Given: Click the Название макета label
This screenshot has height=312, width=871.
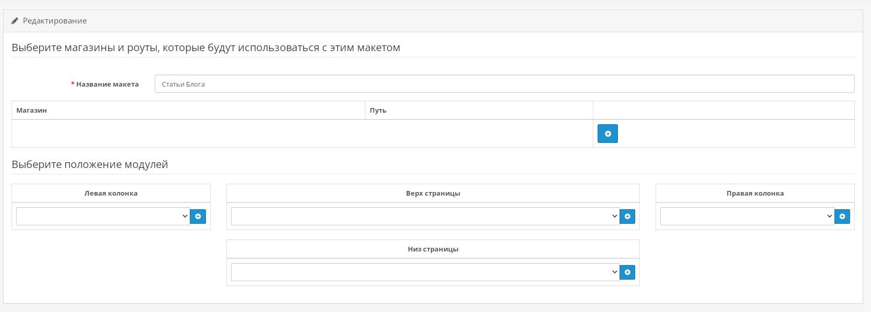Looking at the screenshot, I should click(107, 84).
